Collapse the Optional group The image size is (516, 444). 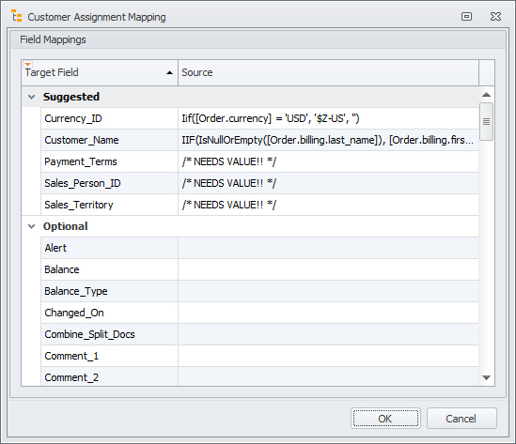coord(32,226)
